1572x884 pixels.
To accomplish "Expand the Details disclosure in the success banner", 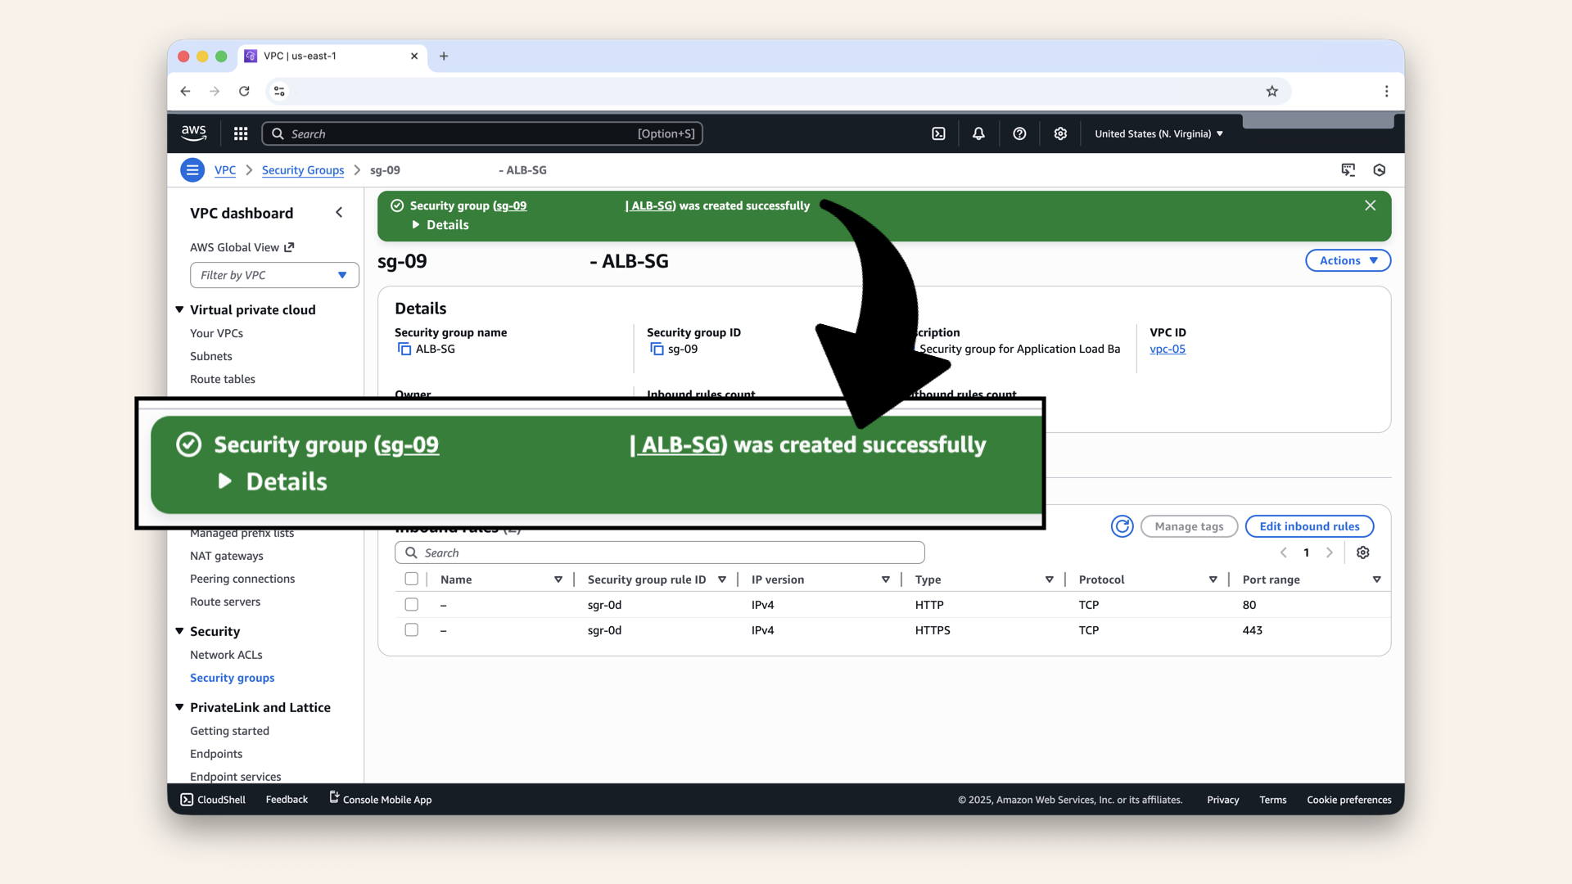I will [x=440, y=224].
